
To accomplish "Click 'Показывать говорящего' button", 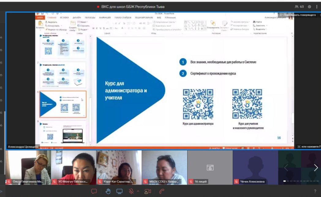I will pos(298,15).
